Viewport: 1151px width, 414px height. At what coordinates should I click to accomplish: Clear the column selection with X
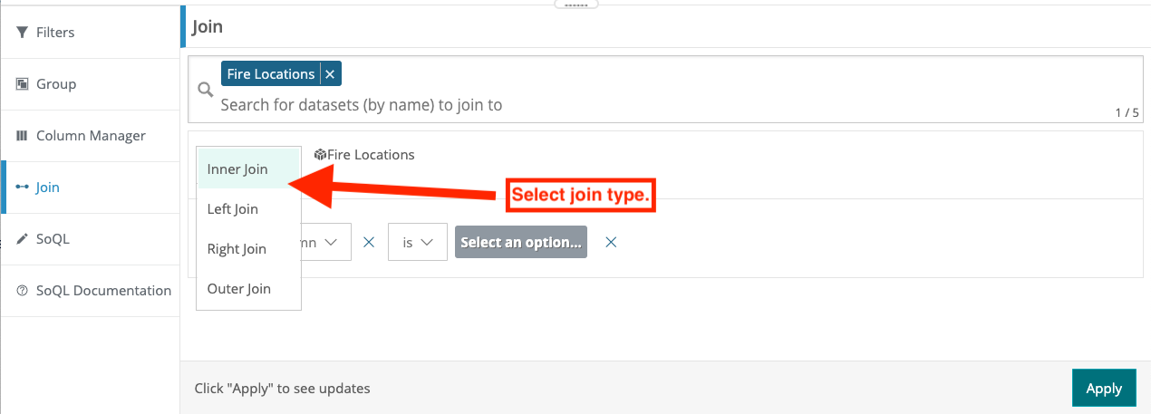(x=369, y=243)
